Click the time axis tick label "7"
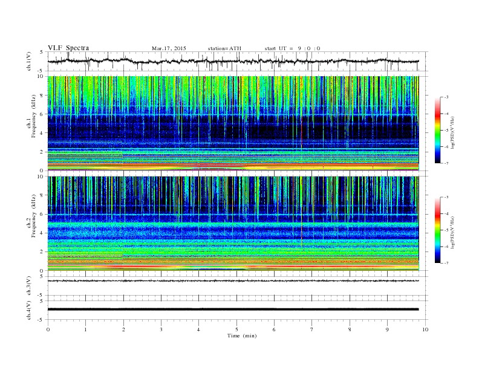Viewport: 479px width, 370px height. [x=311, y=329]
